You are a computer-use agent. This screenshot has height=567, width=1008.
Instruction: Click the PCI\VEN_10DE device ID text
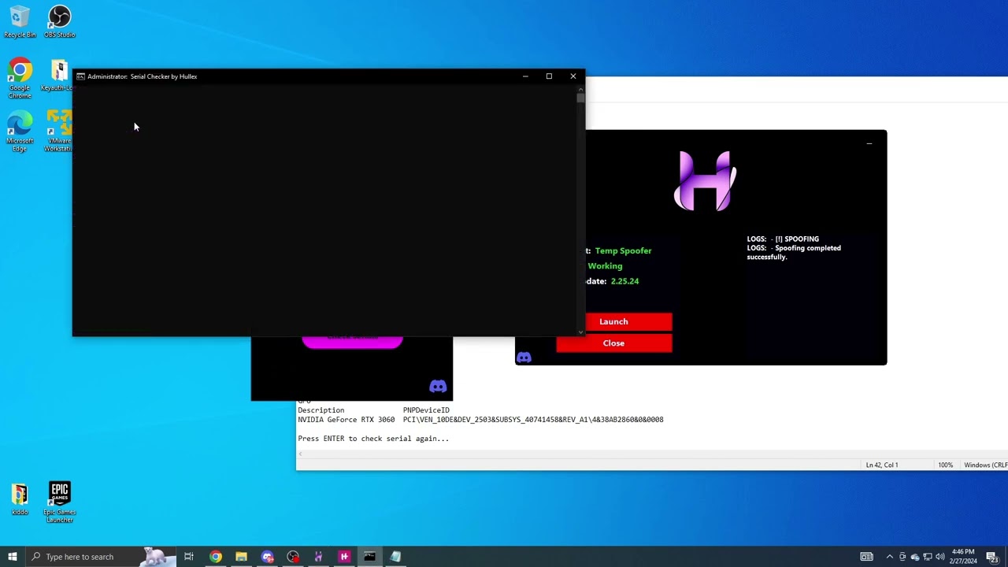pyautogui.click(x=533, y=420)
